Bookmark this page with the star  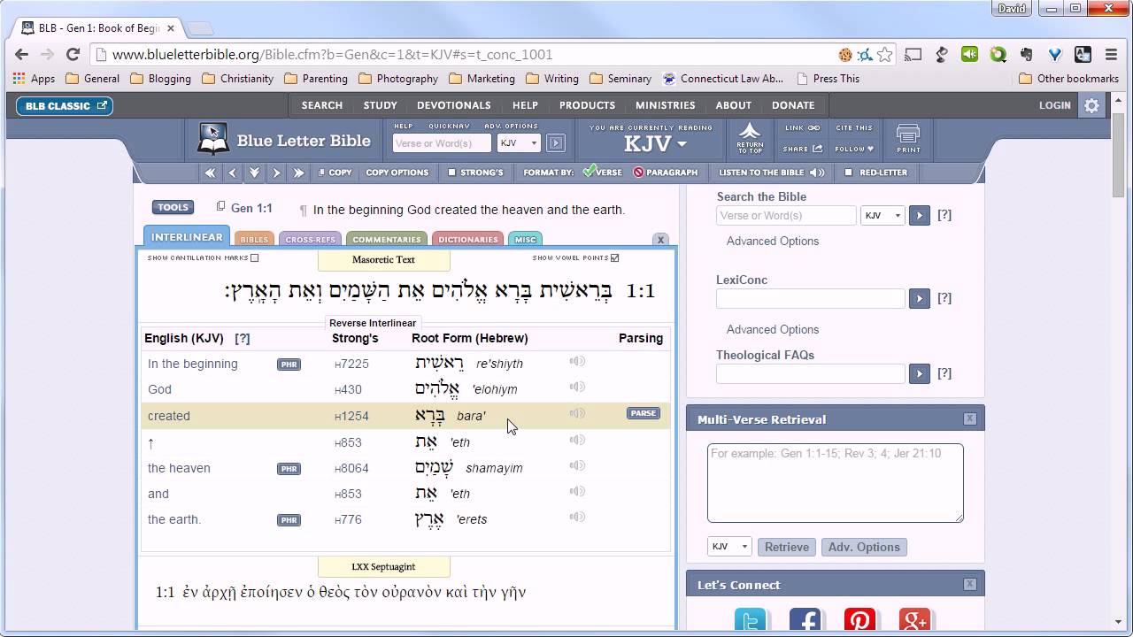pos(884,54)
